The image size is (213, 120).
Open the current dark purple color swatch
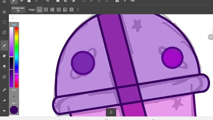(x=14, y=110)
